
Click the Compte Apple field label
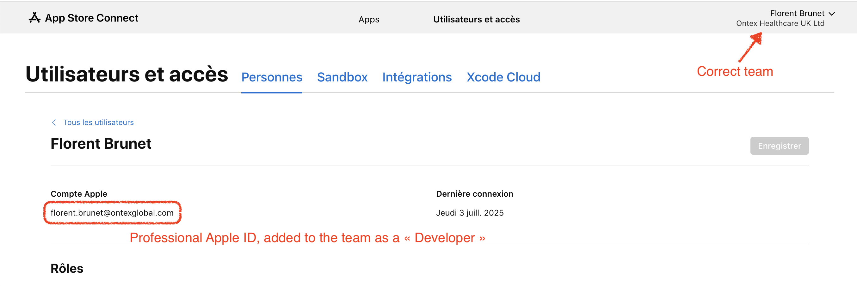(79, 194)
